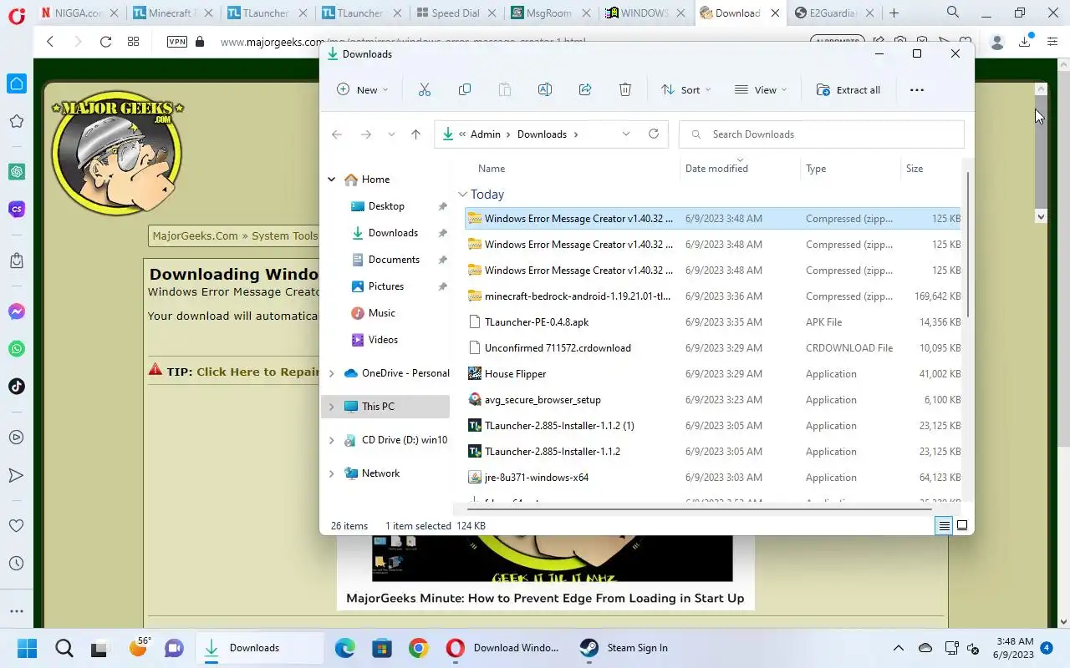Screen dimensions: 1070x668
Task: Collapse the Today group
Action: point(463,195)
